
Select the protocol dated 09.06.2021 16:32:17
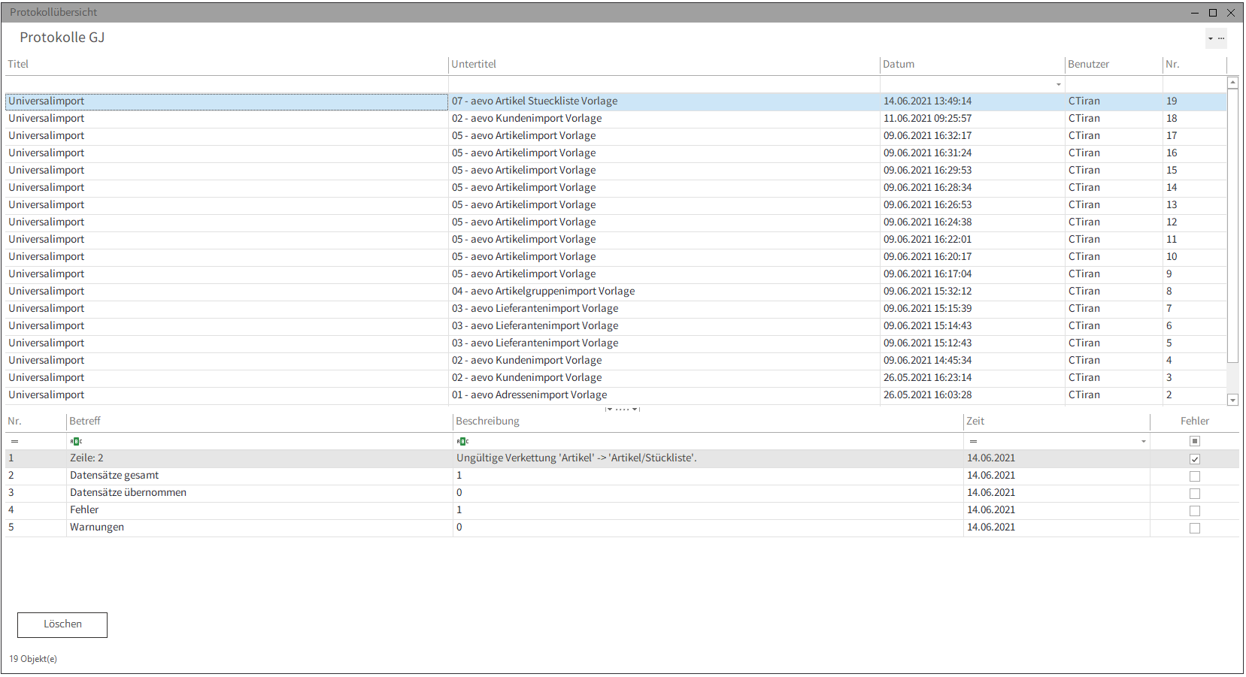[616, 136]
